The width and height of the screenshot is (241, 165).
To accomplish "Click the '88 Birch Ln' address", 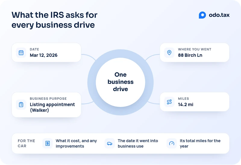I will click(190, 55).
